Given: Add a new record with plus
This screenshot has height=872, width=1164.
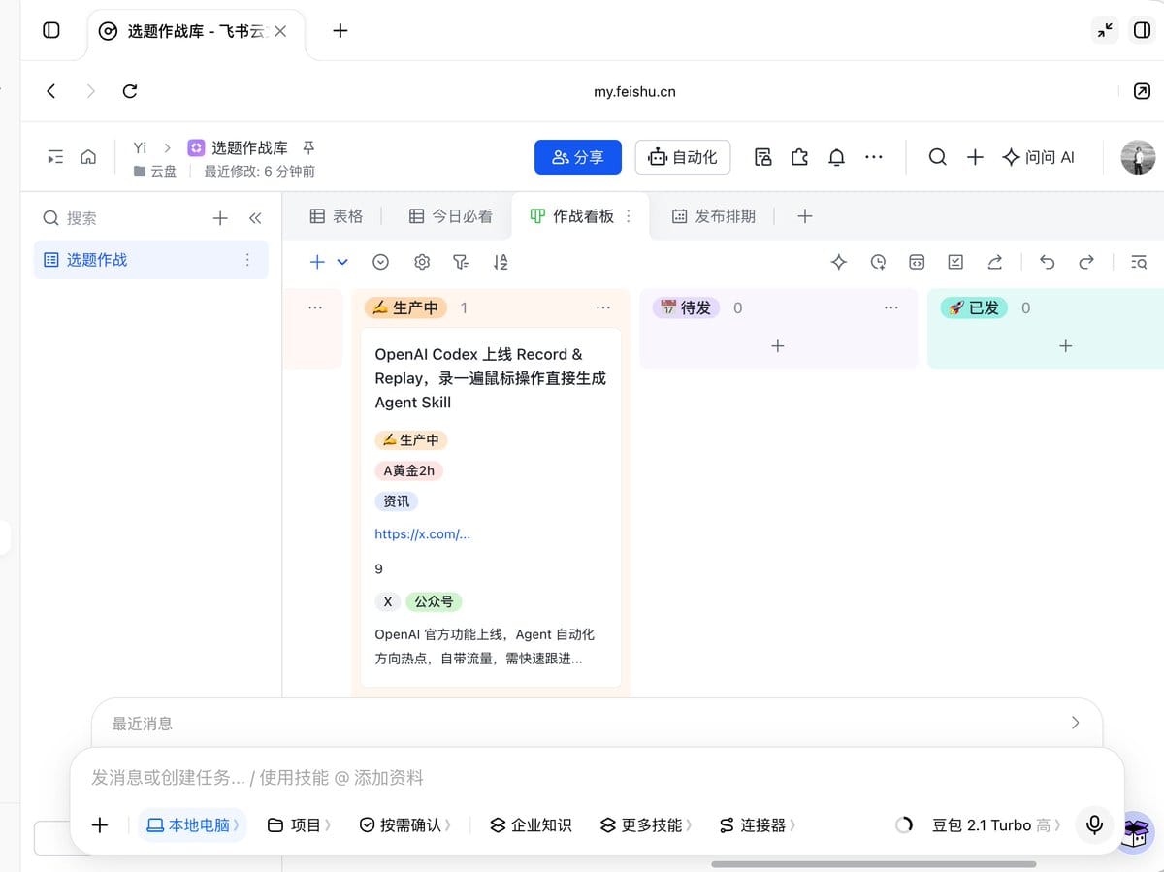Looking at the screenshot, I should click(317, 262).
